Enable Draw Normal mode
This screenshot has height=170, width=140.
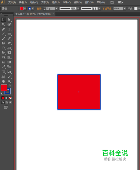[x=3, y=102]
